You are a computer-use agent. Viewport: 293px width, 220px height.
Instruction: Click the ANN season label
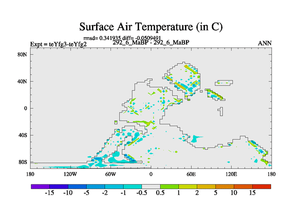pos(264,43)
